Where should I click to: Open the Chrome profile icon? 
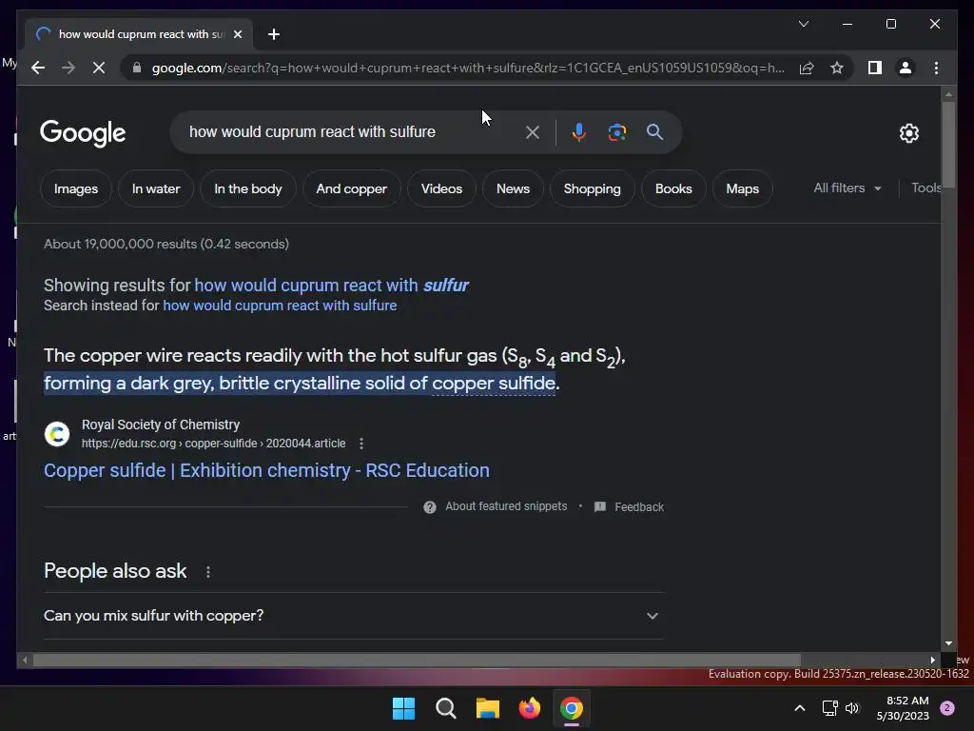point(906,68)
